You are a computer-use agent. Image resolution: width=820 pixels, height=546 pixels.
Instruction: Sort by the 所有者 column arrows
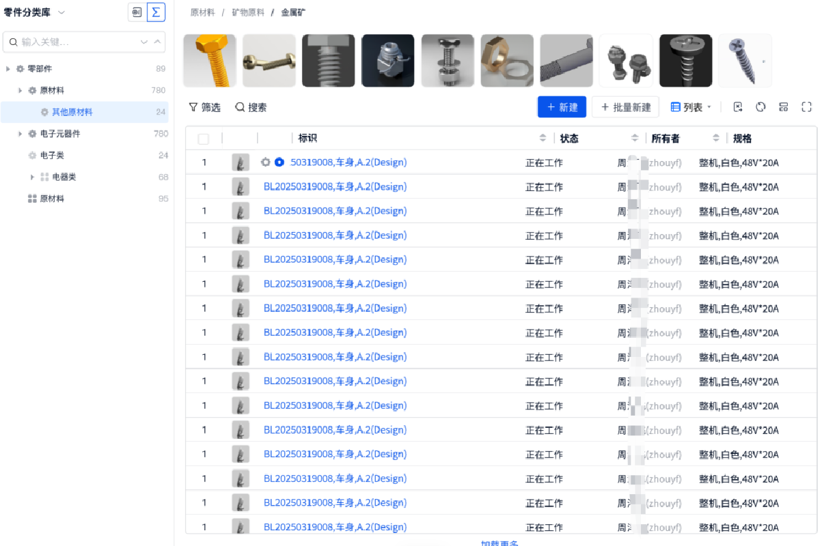pyautogui.click(x=716, y=138)
